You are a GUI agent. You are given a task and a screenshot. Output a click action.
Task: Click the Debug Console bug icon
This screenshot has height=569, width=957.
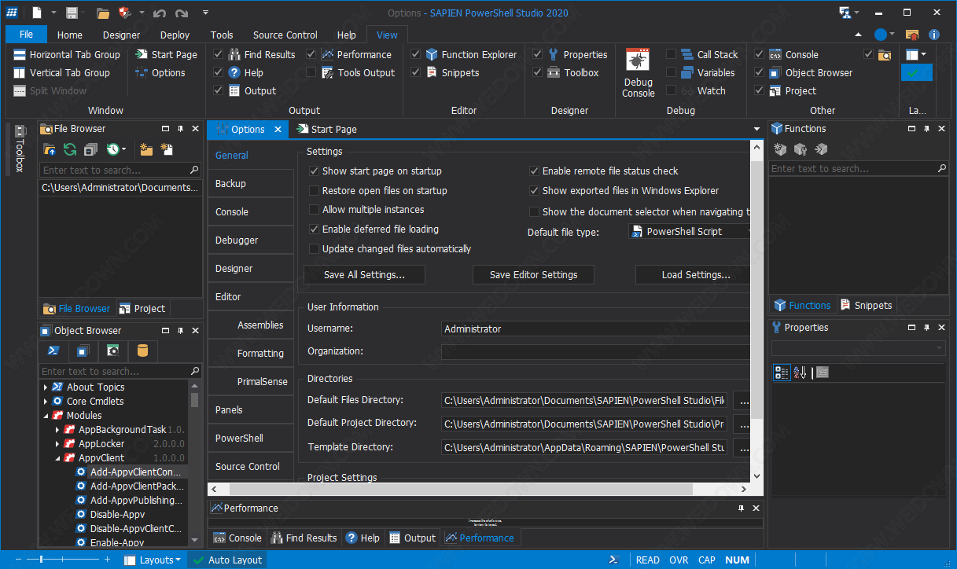tap(638, 61)
